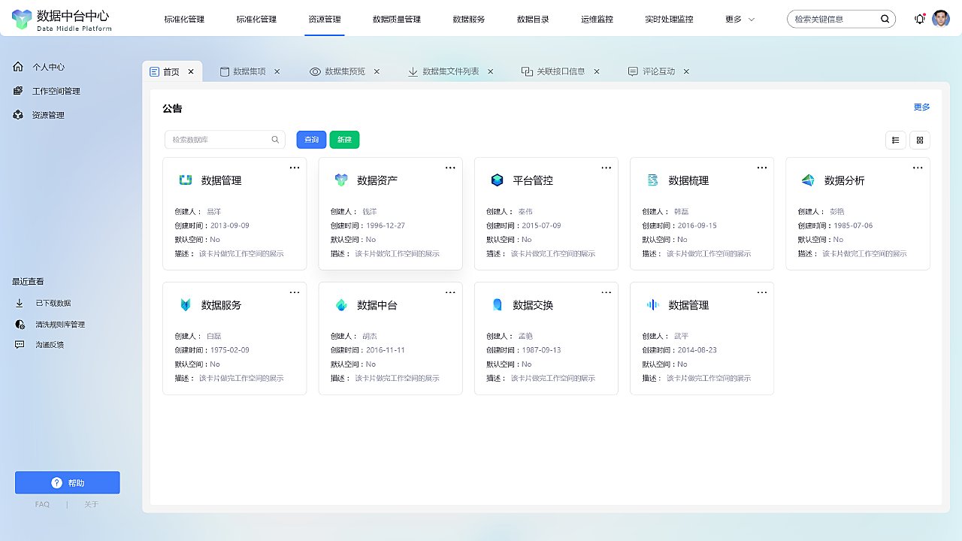Open 沟通反馈 recent item
Image resolution: width=962 pixels, height=541 pixels.
coord(39,344)
